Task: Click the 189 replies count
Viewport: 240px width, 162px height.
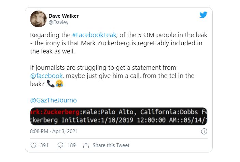Action: click(x=71, y=145)
